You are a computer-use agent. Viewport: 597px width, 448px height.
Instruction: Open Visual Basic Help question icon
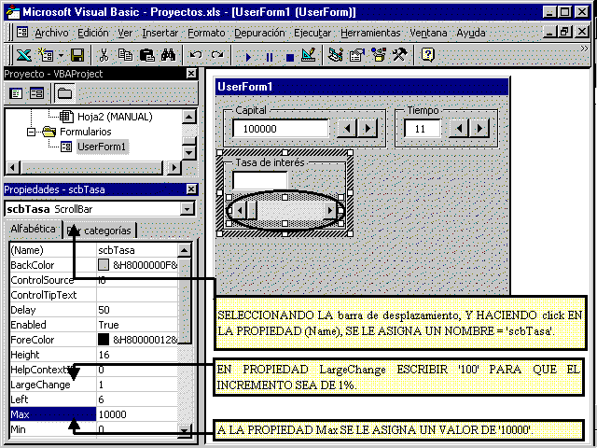[427, 56]
